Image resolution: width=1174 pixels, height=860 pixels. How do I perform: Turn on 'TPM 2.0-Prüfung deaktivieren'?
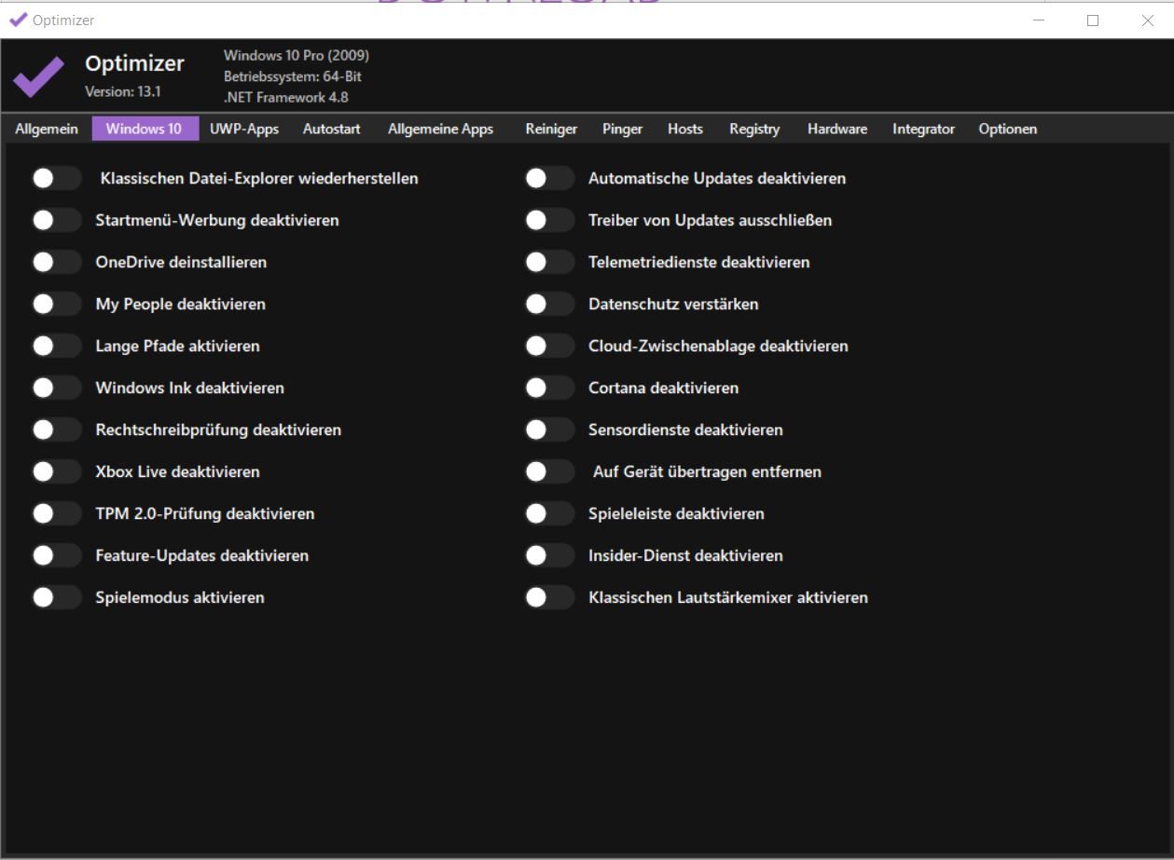57,513
